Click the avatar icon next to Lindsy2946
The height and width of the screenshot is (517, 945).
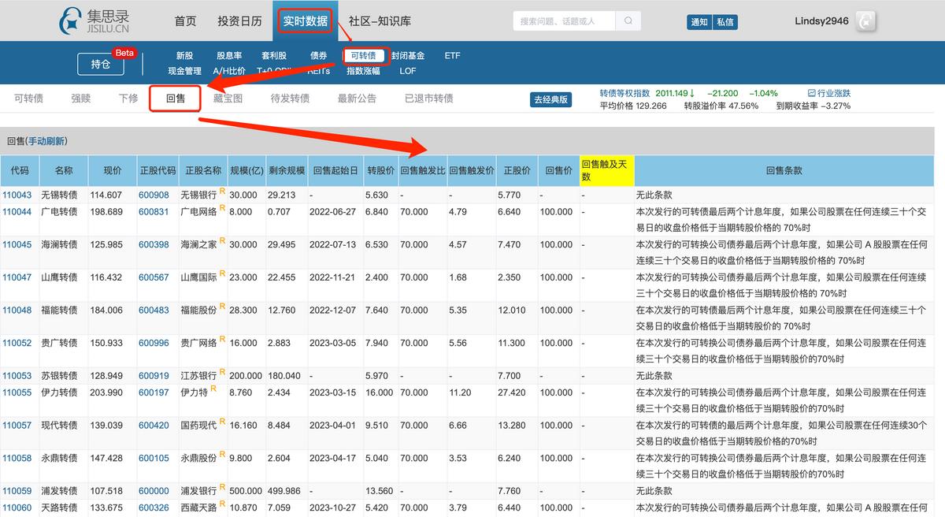pyautogui.click(x=865, y=20)
